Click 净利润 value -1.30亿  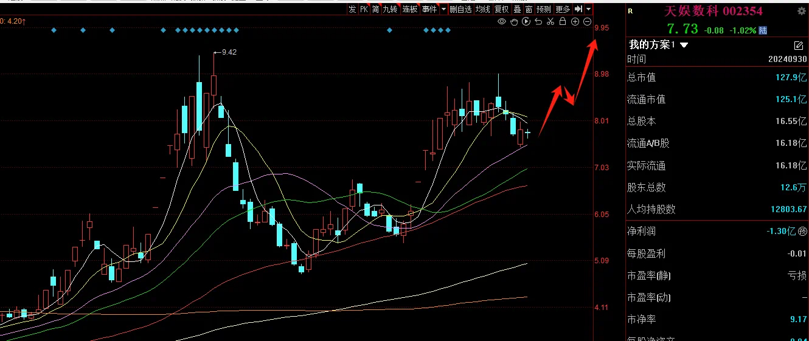pyautogui.click(x=780, y=231)
